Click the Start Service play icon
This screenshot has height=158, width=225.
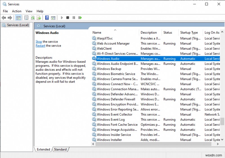[x=62, y=18]
